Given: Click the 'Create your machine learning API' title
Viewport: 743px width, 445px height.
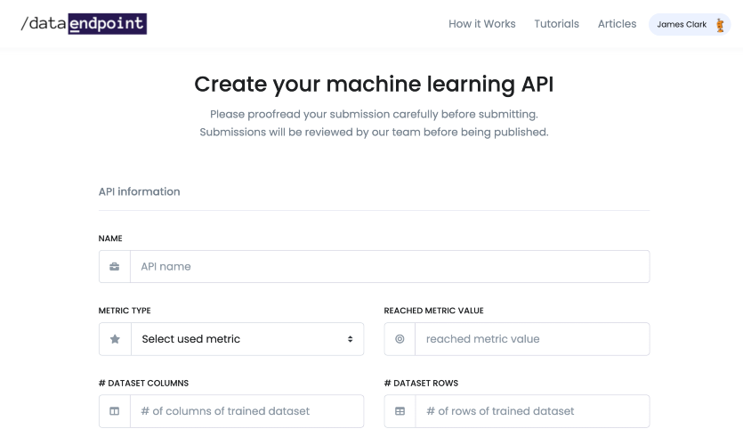Looking at the screenshot, I should coord(374,85).
